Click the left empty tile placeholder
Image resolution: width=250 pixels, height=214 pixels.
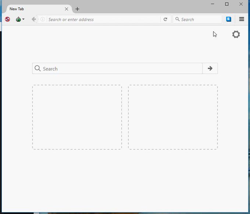pyautogui.click(x=77, y=117)
